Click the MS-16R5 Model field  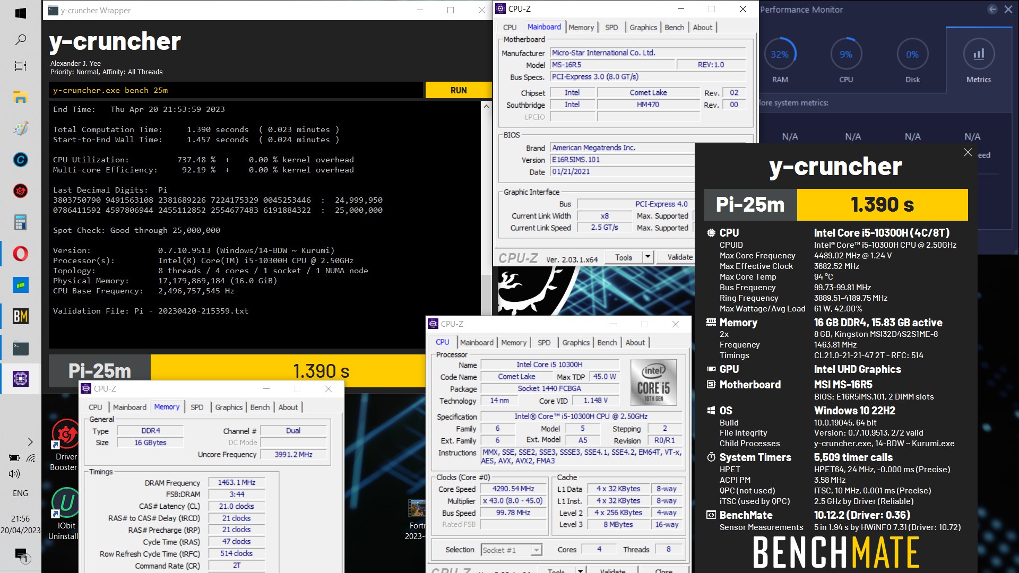coord(612,65)
